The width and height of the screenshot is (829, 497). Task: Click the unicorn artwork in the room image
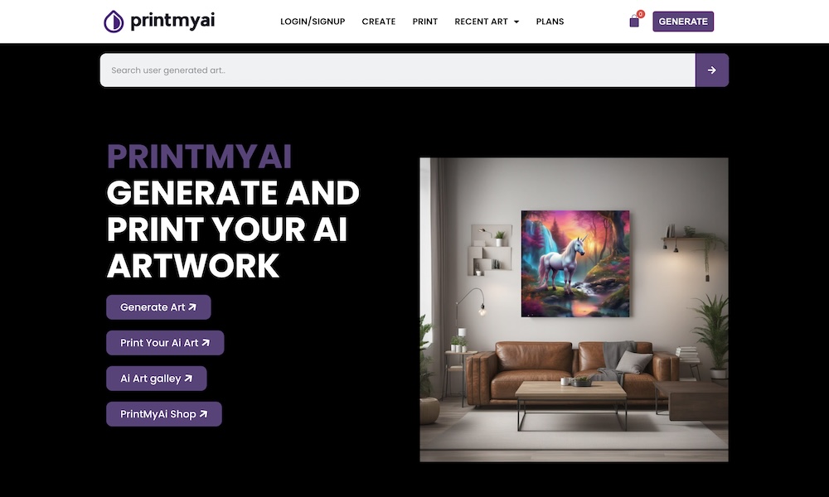point(575,263)
